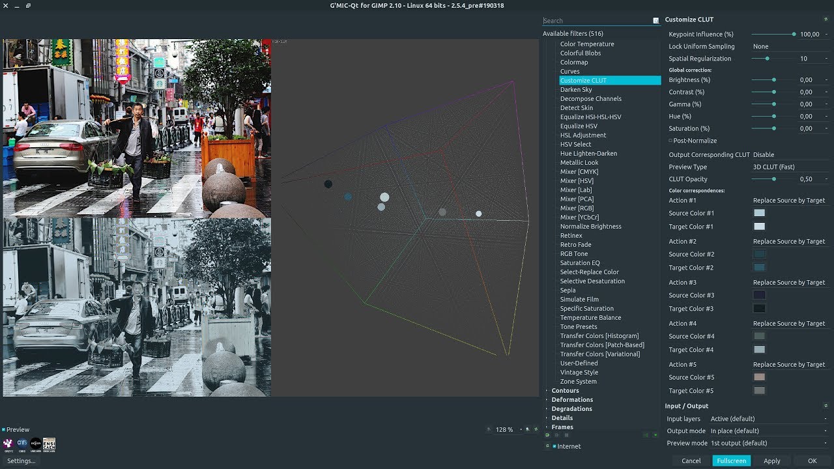The height and width of the screenshot is (469, 834).
Task: Open the 128 % zoom level dropdown
Action: coord(508,429)
